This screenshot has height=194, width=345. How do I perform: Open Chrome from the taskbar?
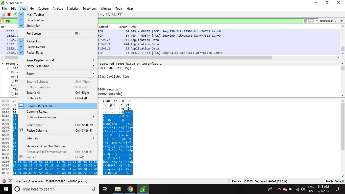(130, 189)
